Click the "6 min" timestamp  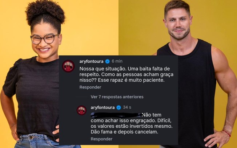pos(117,61)
